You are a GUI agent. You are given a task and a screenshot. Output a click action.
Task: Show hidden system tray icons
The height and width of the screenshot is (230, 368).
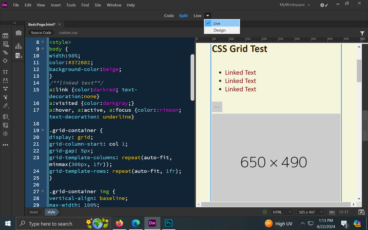[x=302, y=223]
